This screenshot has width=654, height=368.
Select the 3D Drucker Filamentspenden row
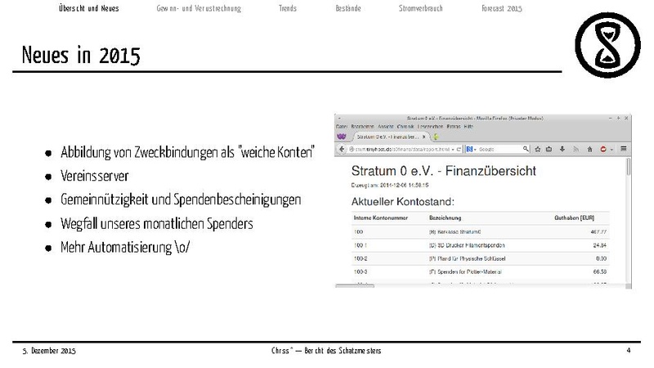click(480, 245)
